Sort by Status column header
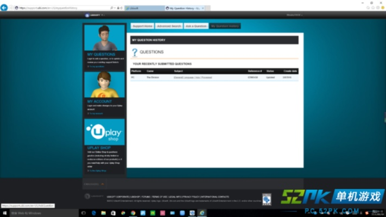The height and width of the screenshot is (217, 386). tap(270, 71)
